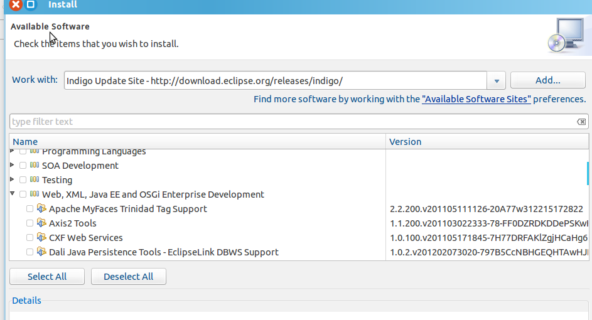Collapse the Web, XML, Java EE category
592x320 pixels.
tap(13, 194)
